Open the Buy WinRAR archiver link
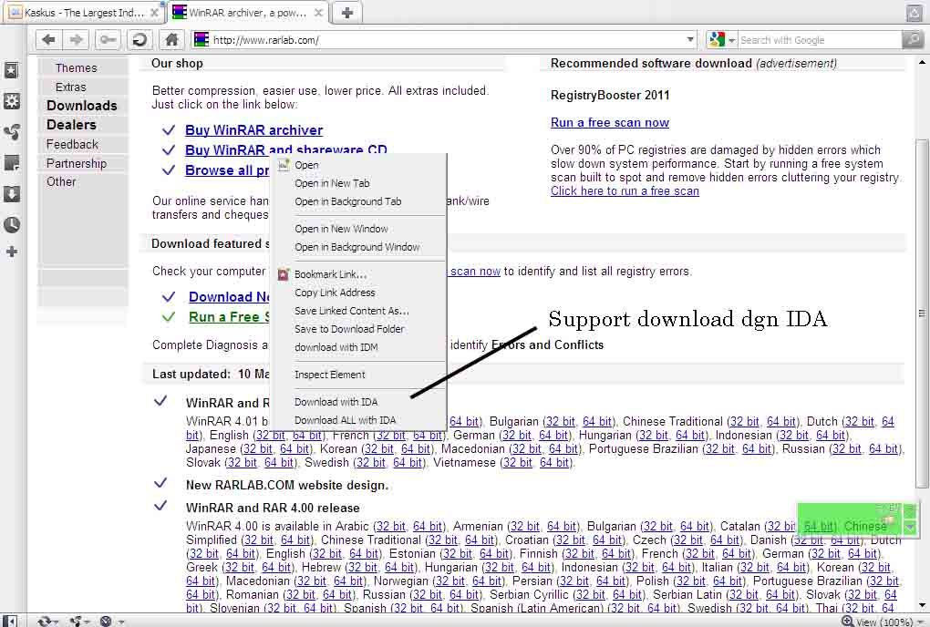Image resolution: width=930 pixels, height=627 pixels. tap(253, 130)
